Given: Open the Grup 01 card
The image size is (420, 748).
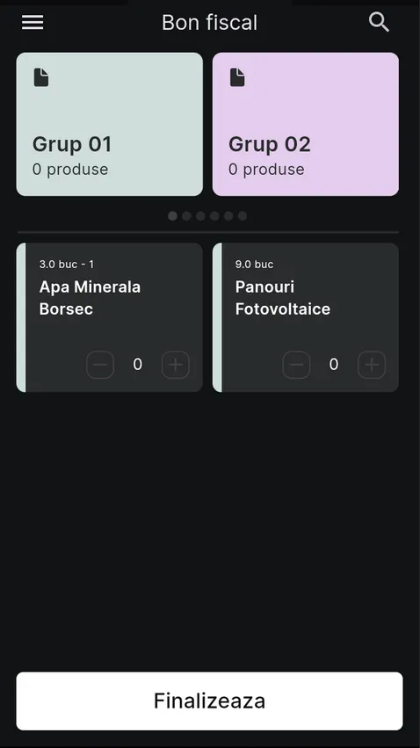Looking at the screenshot, I should pos(110,124).
